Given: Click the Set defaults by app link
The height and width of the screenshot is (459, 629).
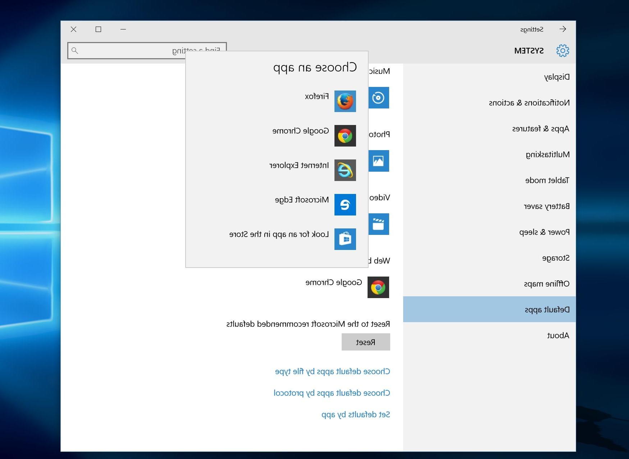Looking at the screenshot, I should tap(356, 414).
